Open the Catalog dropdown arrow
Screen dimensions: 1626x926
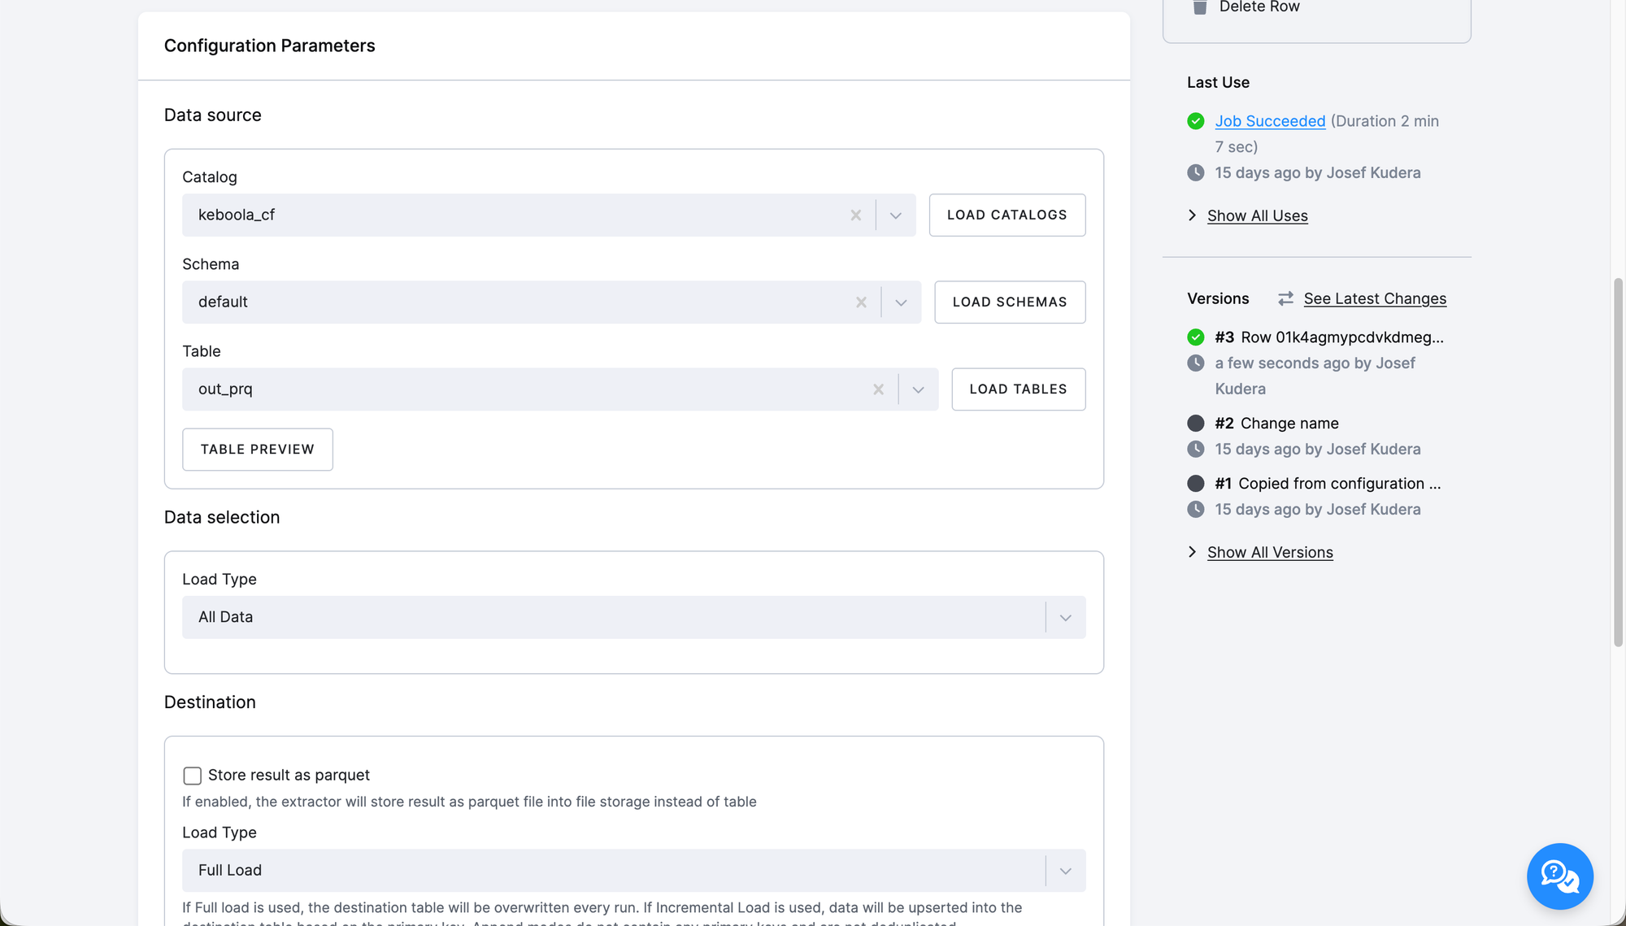(x=895, y=215)
